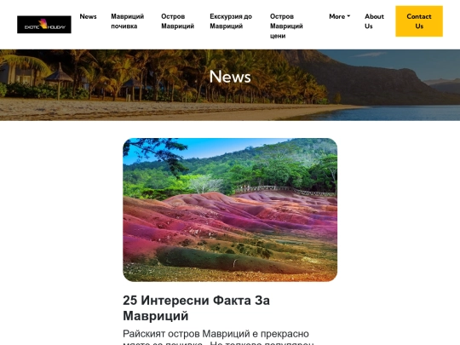Open Остров Мавриций цени page
The width and height of the screenshot is (460, 345).
[x=286, y=26]
